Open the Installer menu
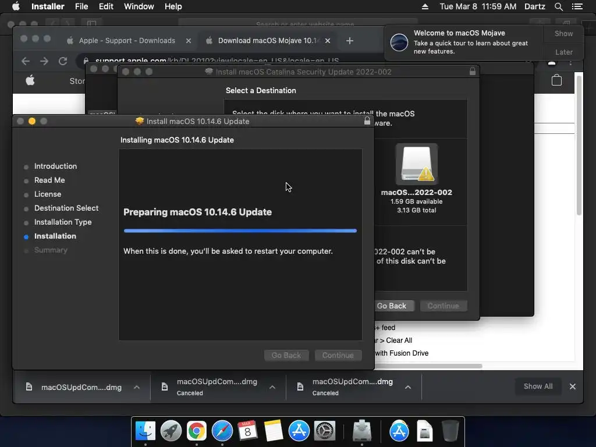This screenshot has width=596, height=447. tap(48, 6)
